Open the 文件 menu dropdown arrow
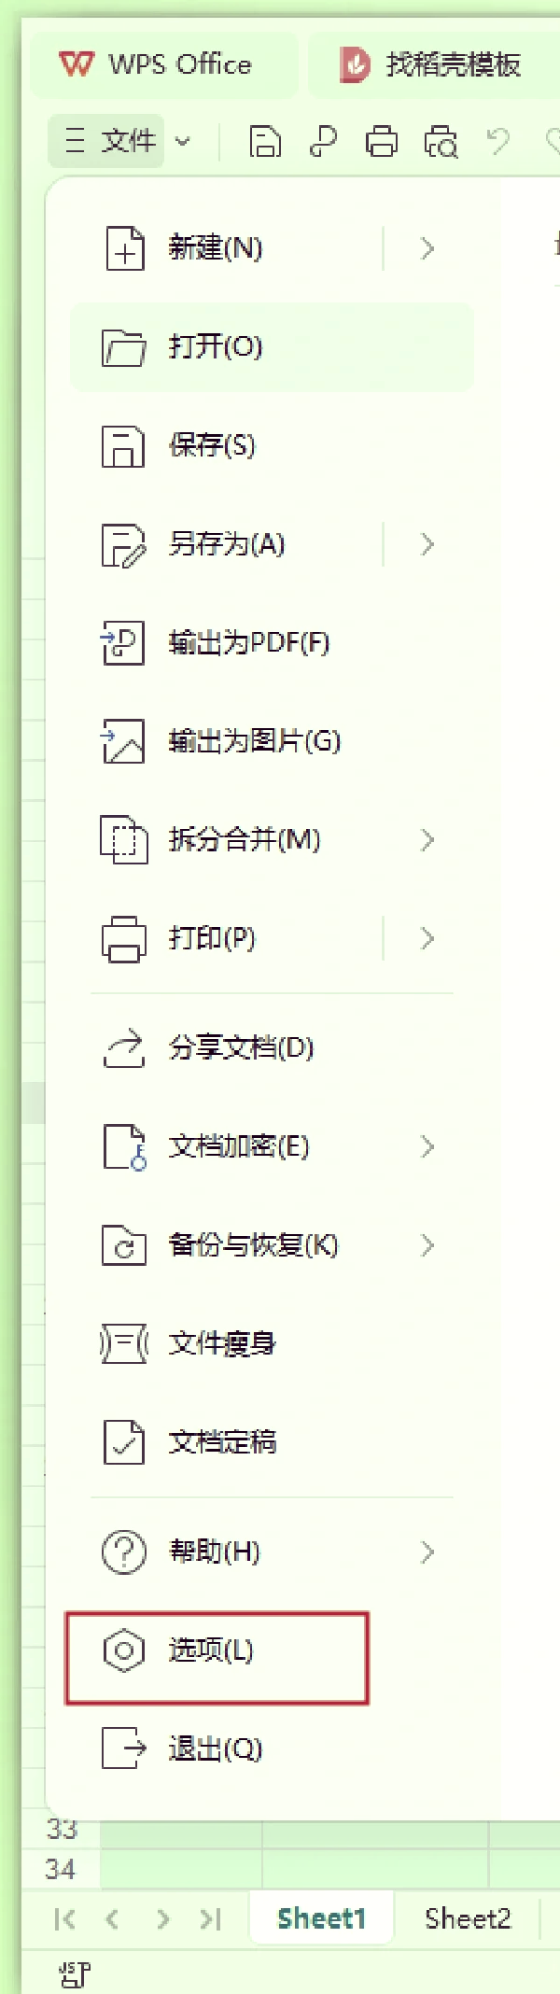The width and height of the screenshot is (560, 1994). (x=183, y=142)
